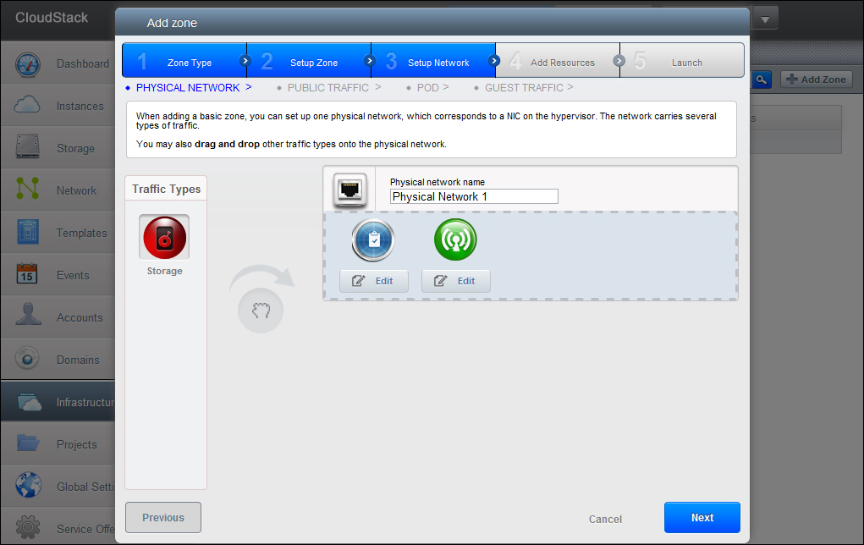The height and width of the screenshot is (545, 864).
Task: Click the physical network NIC port icon
Action: pyautogui.click(x=349, y=190)
